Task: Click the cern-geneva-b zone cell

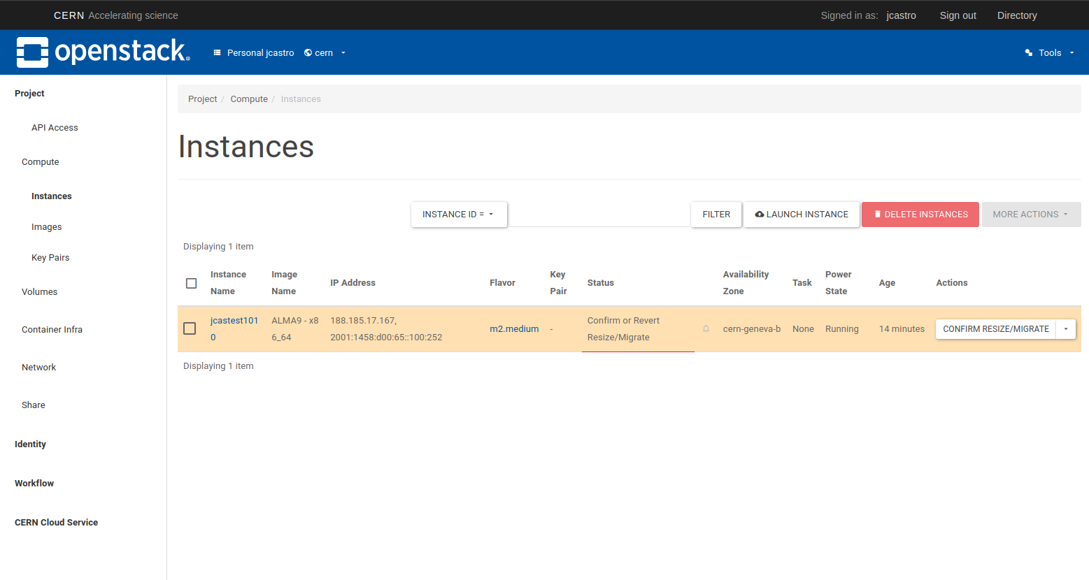Action: 752,329
